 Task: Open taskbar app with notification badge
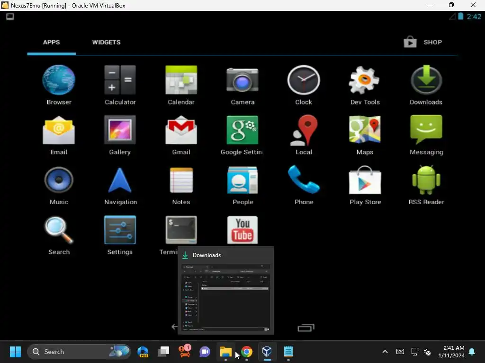pyautogui.click(x=185, y=351)
